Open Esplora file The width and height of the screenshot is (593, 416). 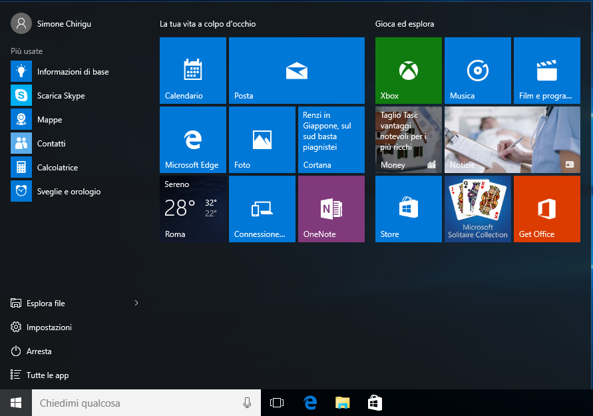tap(38, 304)
